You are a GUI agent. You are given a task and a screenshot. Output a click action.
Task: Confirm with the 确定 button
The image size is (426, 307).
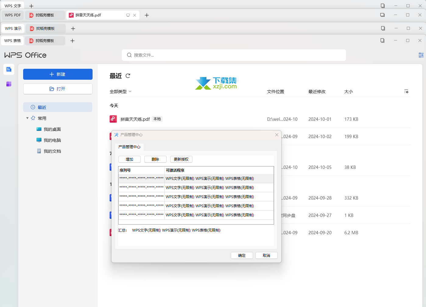(242, 255)
